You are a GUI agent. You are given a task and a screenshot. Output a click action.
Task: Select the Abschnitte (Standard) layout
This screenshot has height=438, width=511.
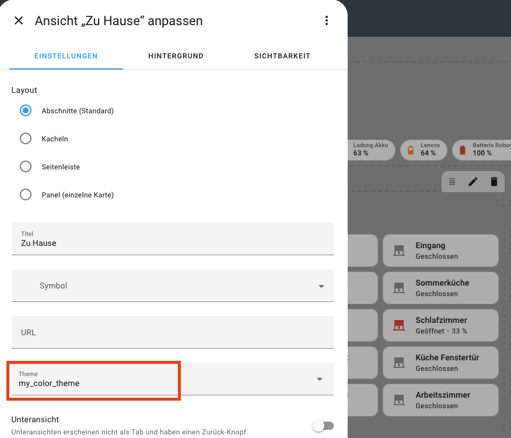click(26, 110)
